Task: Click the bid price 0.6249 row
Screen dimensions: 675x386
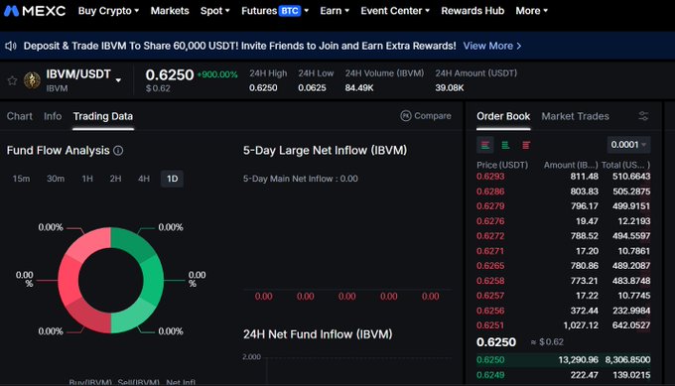Action: tap(564, 375)
